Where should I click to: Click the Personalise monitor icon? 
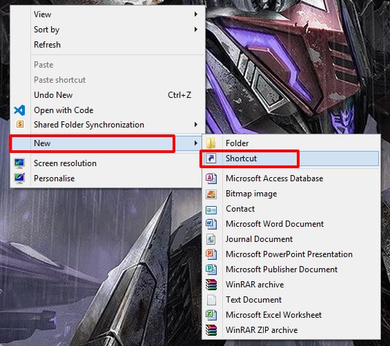[19, 179]
